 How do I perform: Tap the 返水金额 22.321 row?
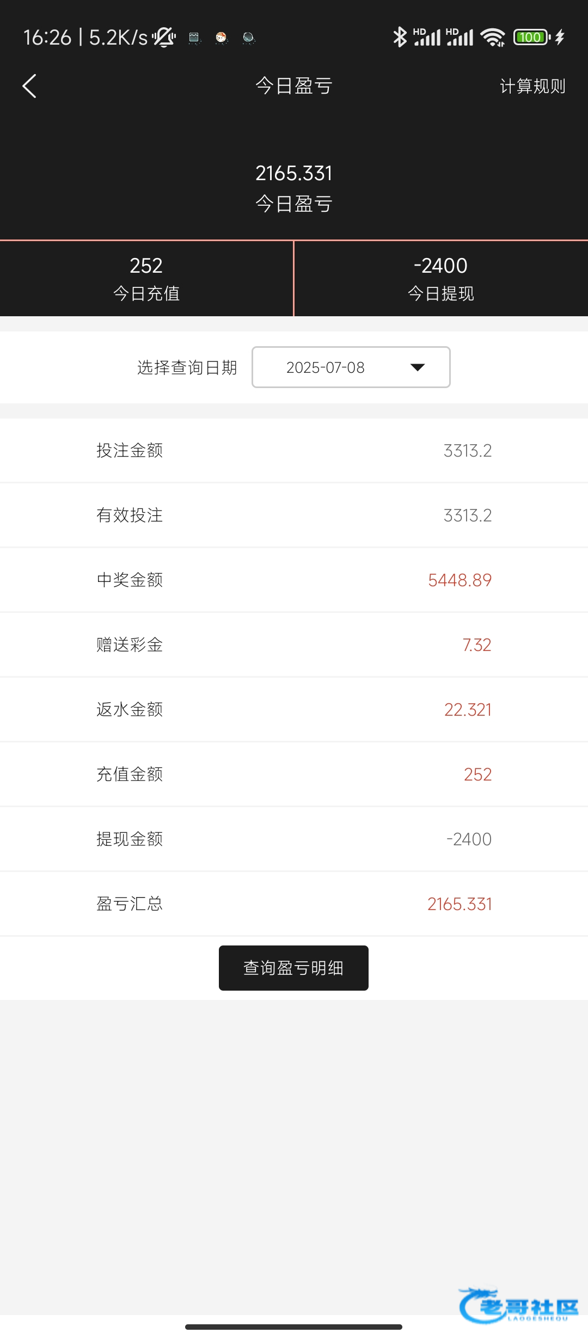point(294,710)
